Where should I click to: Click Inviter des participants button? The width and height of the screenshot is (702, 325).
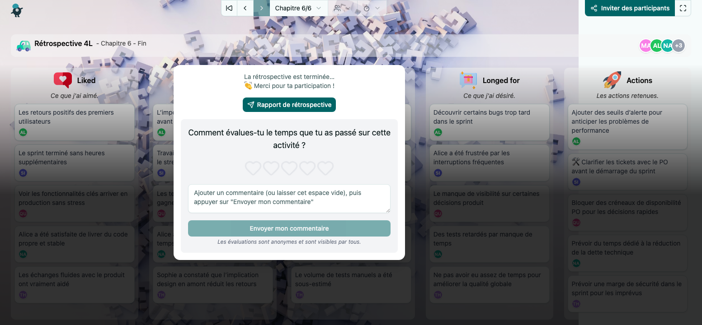pyautogui.click(x=630, y=8)
